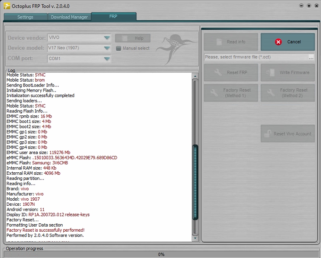
Task: Close the Octoplus FRP Tool window
Action: pyautogui.click(x=316, y=6)
